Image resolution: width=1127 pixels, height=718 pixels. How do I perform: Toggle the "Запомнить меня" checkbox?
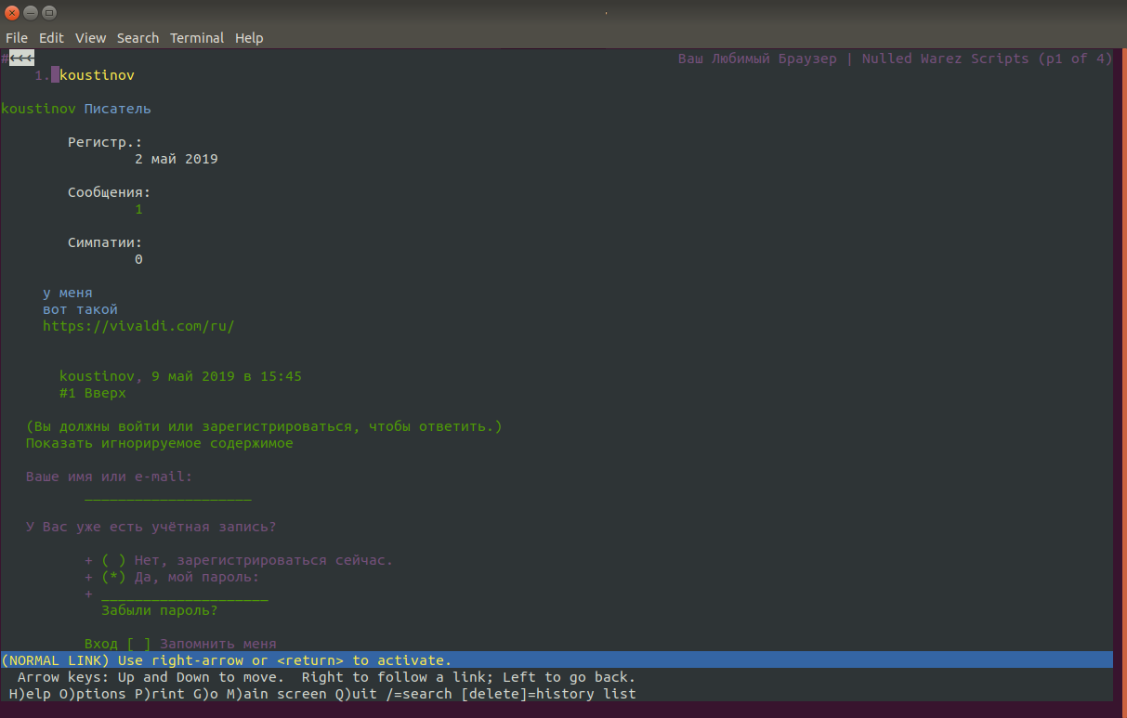click(x=138, y=644)
